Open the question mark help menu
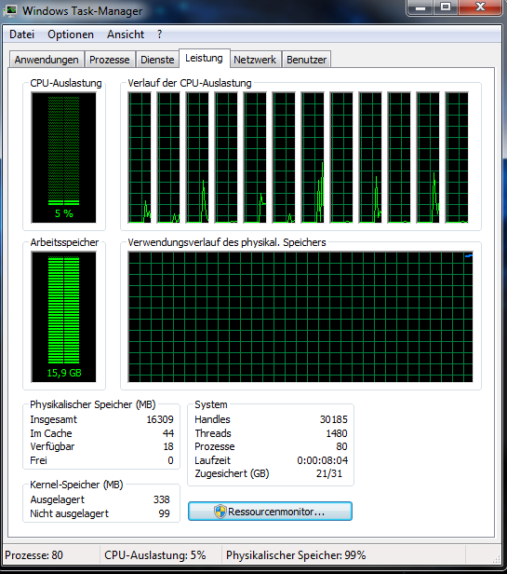Viewport: 507px width, 574px height. point(159,34)
